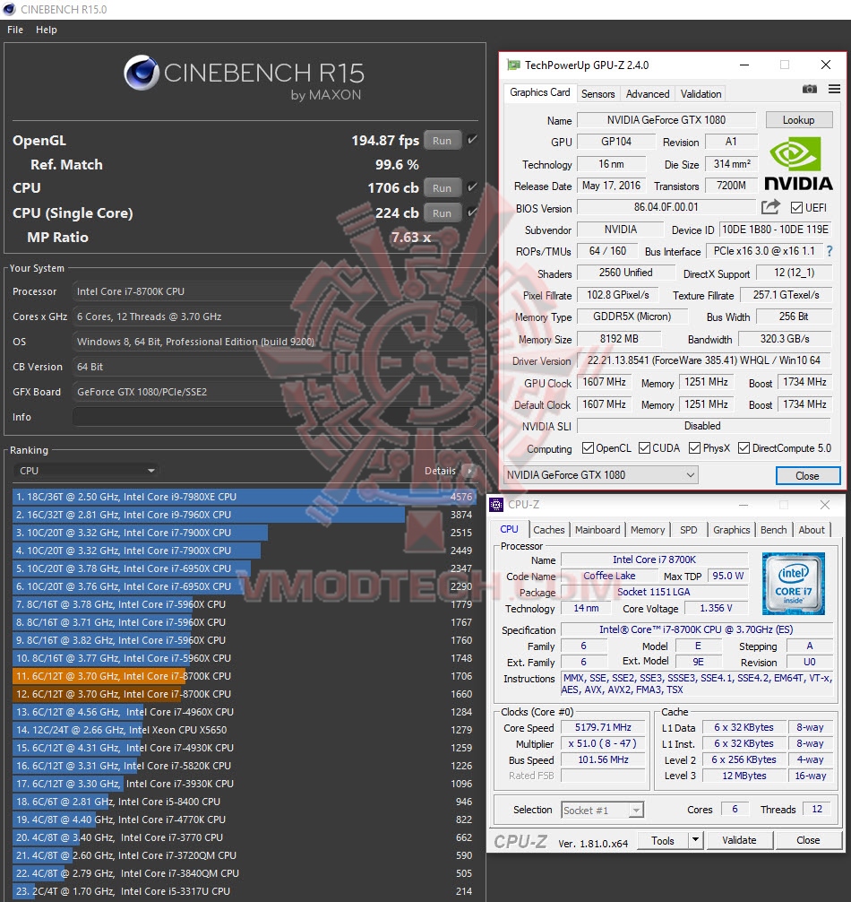Click the Intel Core i7 badge in CPU-Z
The width and height of the screenshot is (851, 902).
coord(794,584)
